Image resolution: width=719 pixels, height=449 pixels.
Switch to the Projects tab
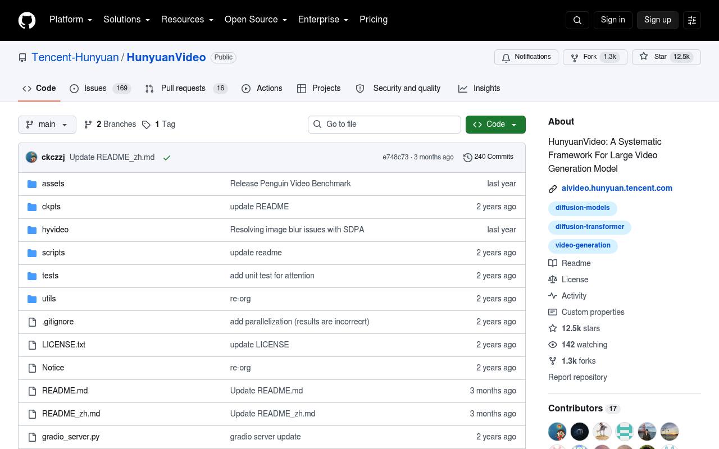coord(319,89)
